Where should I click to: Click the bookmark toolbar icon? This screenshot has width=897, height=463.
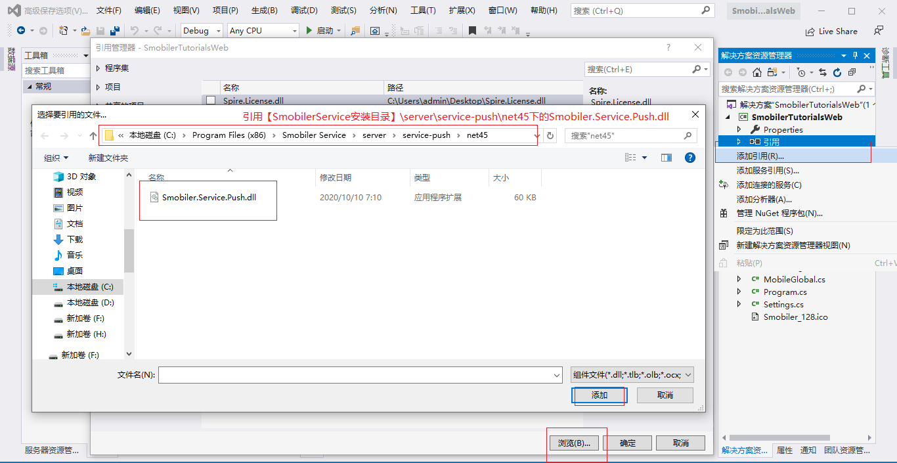pos(472,31)
